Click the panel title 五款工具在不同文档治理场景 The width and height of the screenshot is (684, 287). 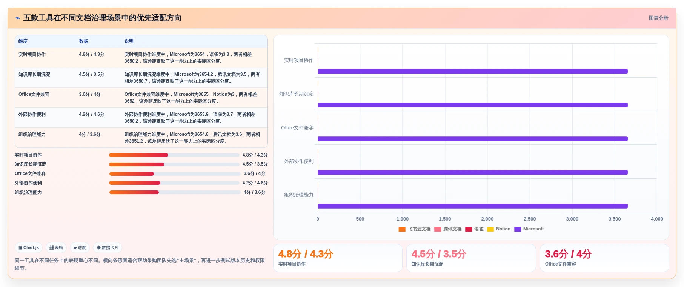(102, 18)
